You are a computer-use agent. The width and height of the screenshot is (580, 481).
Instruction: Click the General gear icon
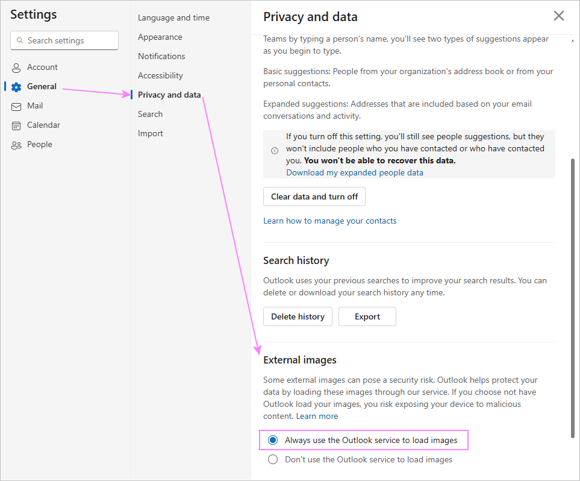pyautogui.click(x=16, y=87)
